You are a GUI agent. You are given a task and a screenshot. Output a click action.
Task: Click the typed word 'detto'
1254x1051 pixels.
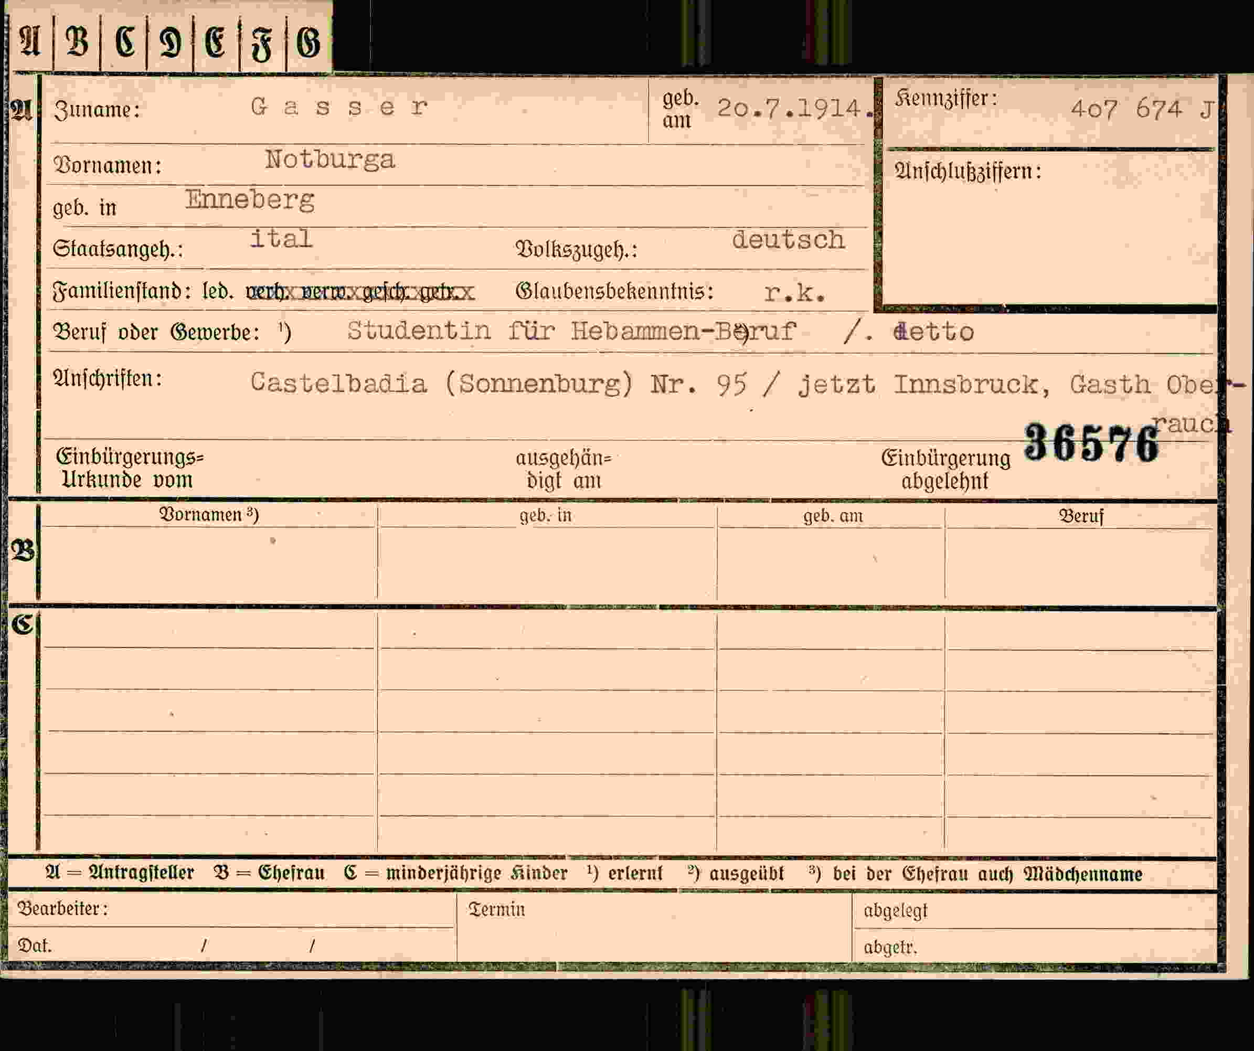pos(933,332)
